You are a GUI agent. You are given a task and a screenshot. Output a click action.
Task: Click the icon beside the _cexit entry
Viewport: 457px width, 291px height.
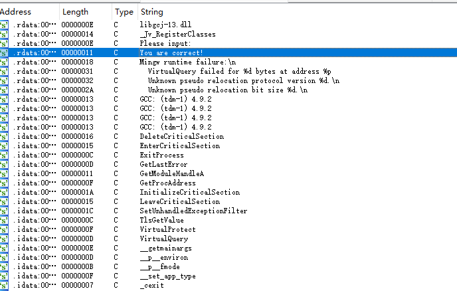[4, 285]
